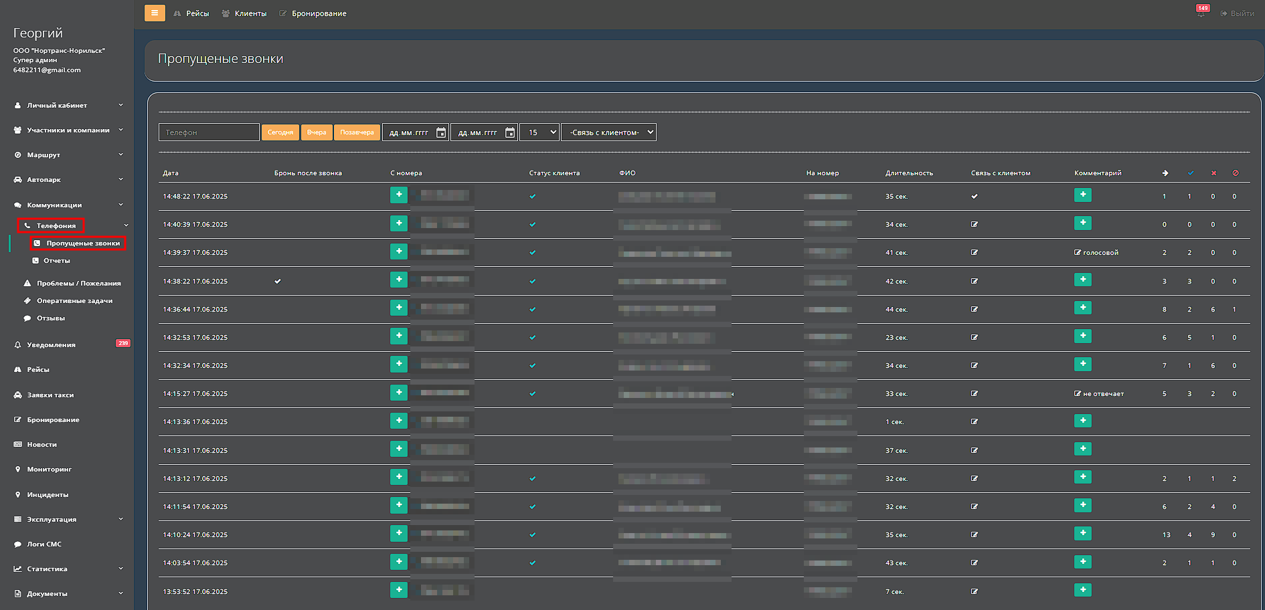Open the notifications bell with 149 badge
The width and height of the screenshot is (1265, 610).
1201,13
